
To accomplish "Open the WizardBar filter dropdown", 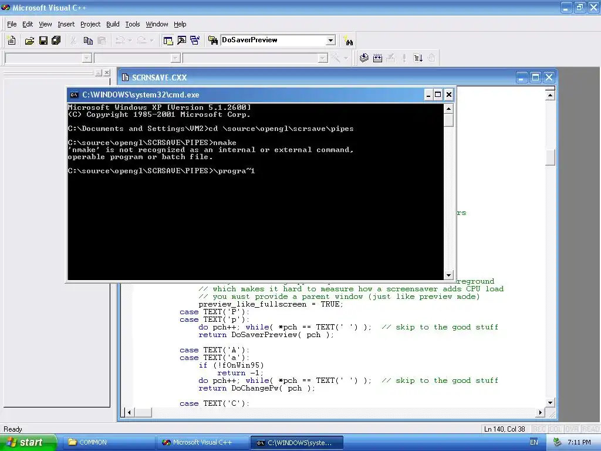I will pyautogui.click(x=175, y=58).
